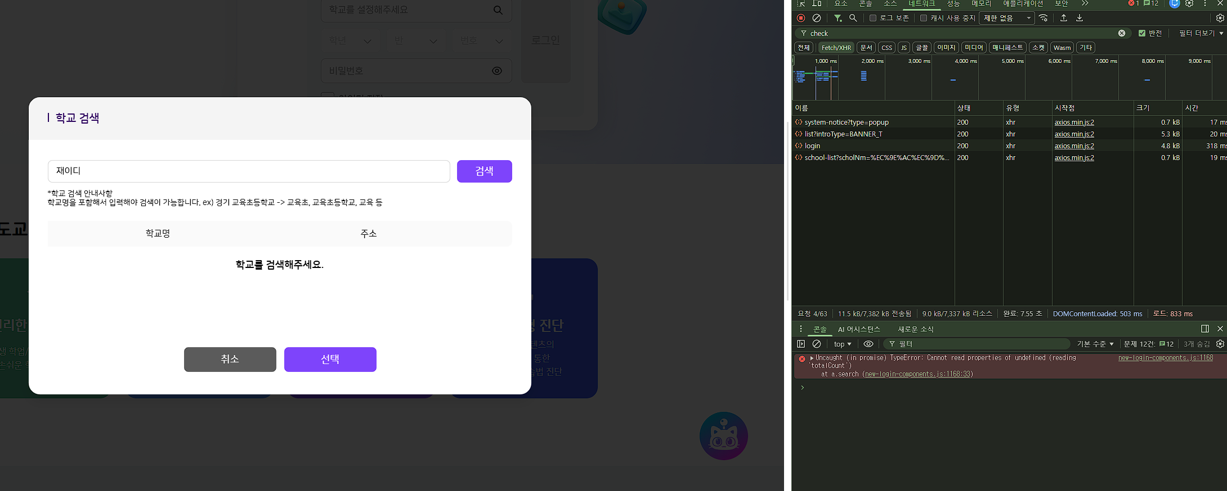The width and height of the screenshot is (1227, 491).
Task: Uncheck the 반전 filter checkbox
Action: (1142, 33)
